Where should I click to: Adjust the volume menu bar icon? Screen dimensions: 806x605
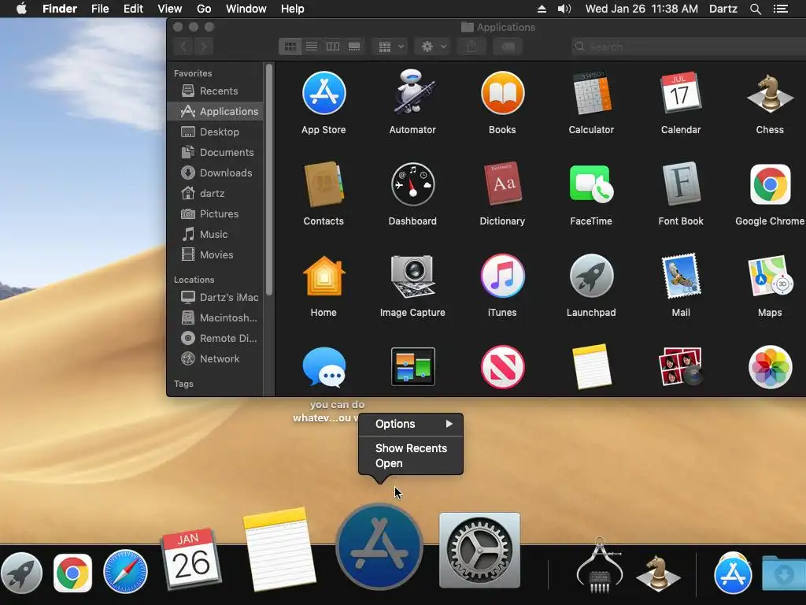pos(564,9)
